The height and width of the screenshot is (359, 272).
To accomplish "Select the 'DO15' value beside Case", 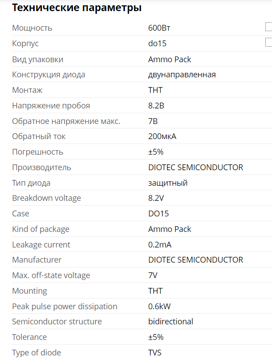I will (x=158, y=214).
